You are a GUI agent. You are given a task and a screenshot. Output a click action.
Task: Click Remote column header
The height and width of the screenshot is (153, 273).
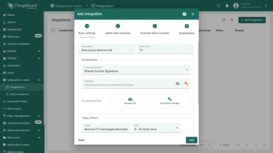tap(240, 31)
